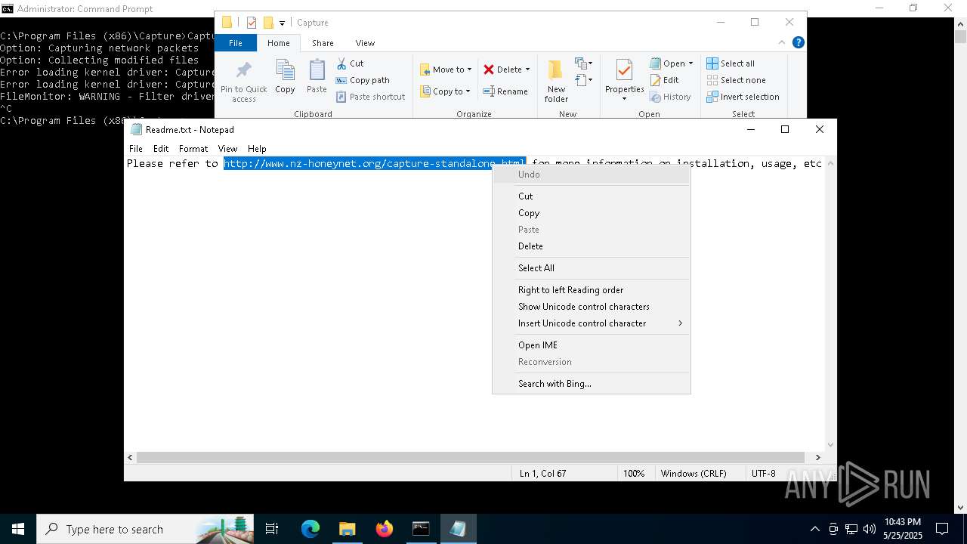Open Task View on taskbar
This screenshot has width=967, height=544.
tap(272, 529)
